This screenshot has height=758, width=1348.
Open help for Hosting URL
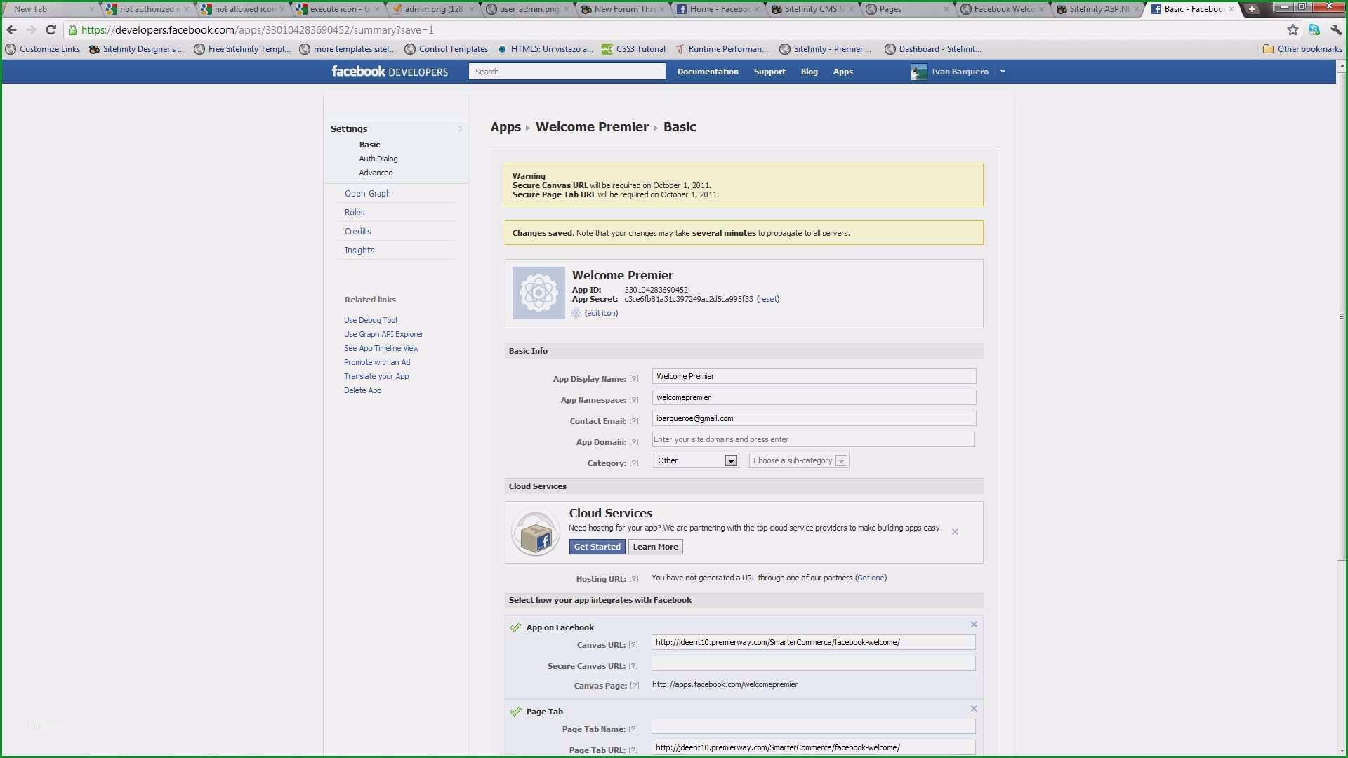pos(634,578)
